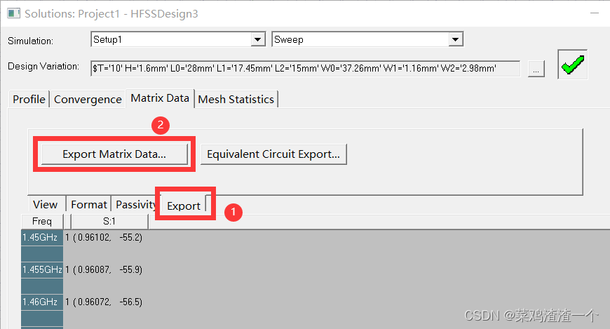Click the green checkmark validation icon
This screenshot has width=610, height=329.
click(572, 66)
